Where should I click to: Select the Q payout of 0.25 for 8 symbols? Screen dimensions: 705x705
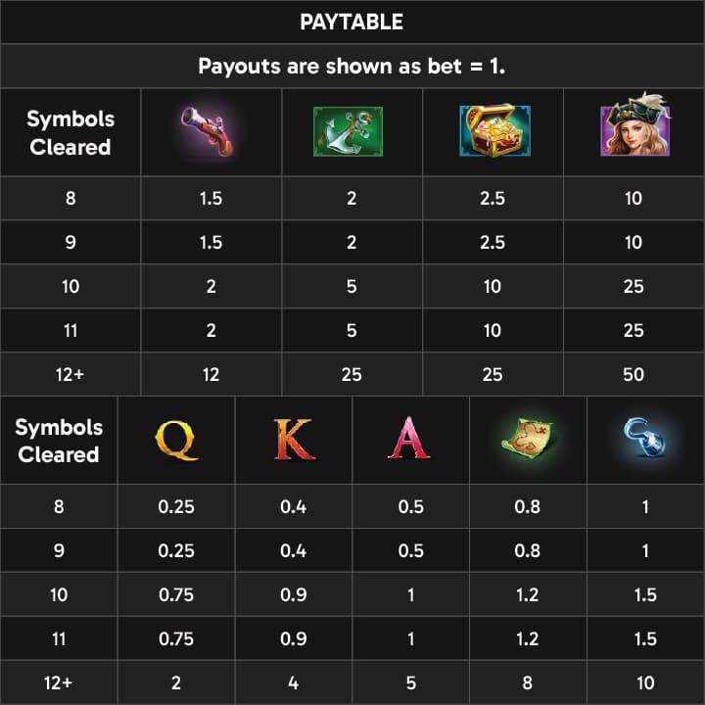(x=176, y=507)
